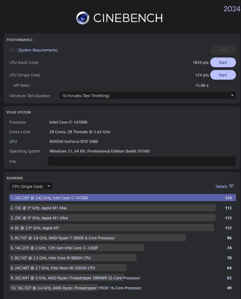Click the Windows 11 operating system value
The image size is (241, 299).
[100, 151]
